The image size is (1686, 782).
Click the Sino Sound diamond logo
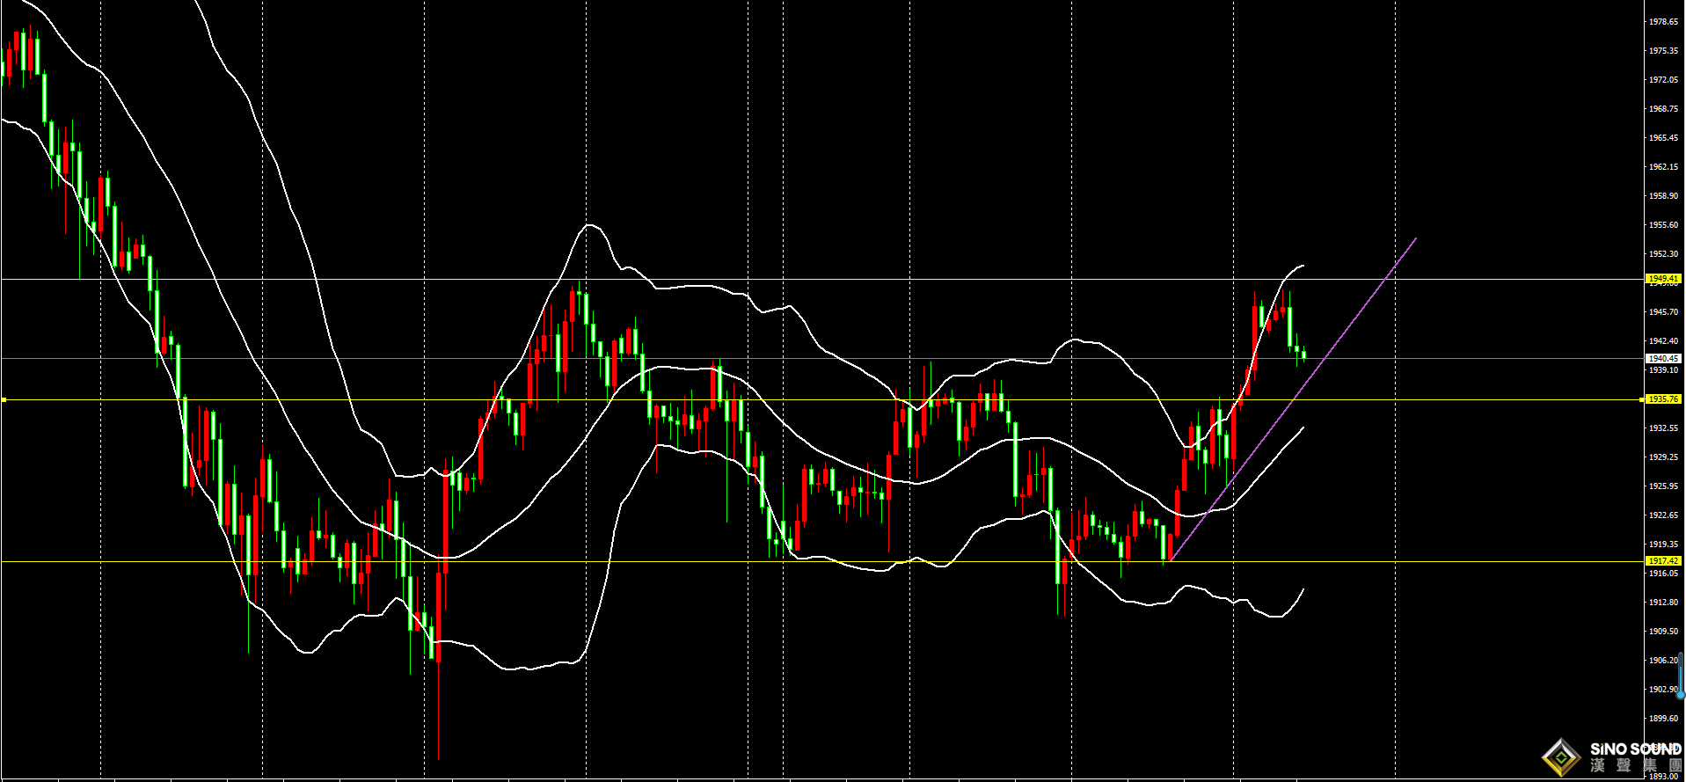(x=1561, y=756)
